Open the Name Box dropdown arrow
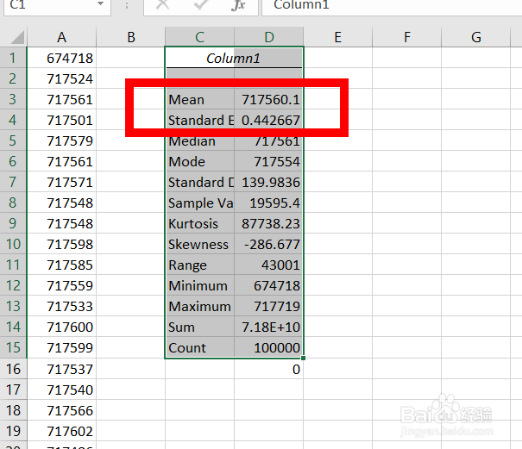The width and height of the screenshot is (522, 449). click(101, 5)
